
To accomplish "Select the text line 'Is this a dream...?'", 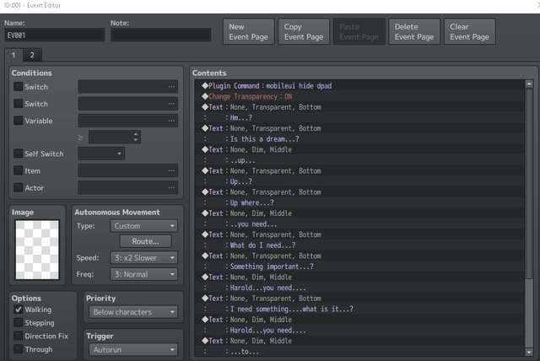I will 359,139.
